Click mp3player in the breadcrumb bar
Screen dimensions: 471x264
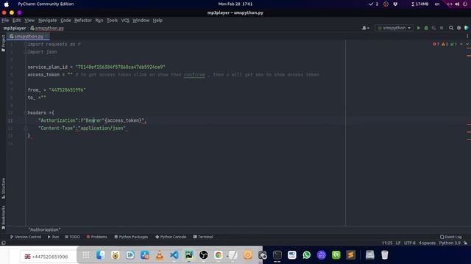coord(15,28)
